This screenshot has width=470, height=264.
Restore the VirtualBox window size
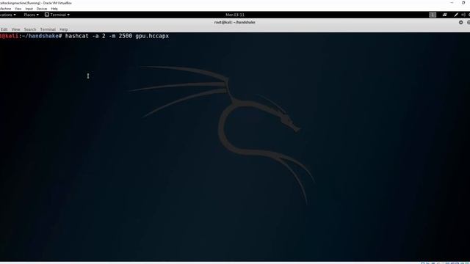pos(463,3)
